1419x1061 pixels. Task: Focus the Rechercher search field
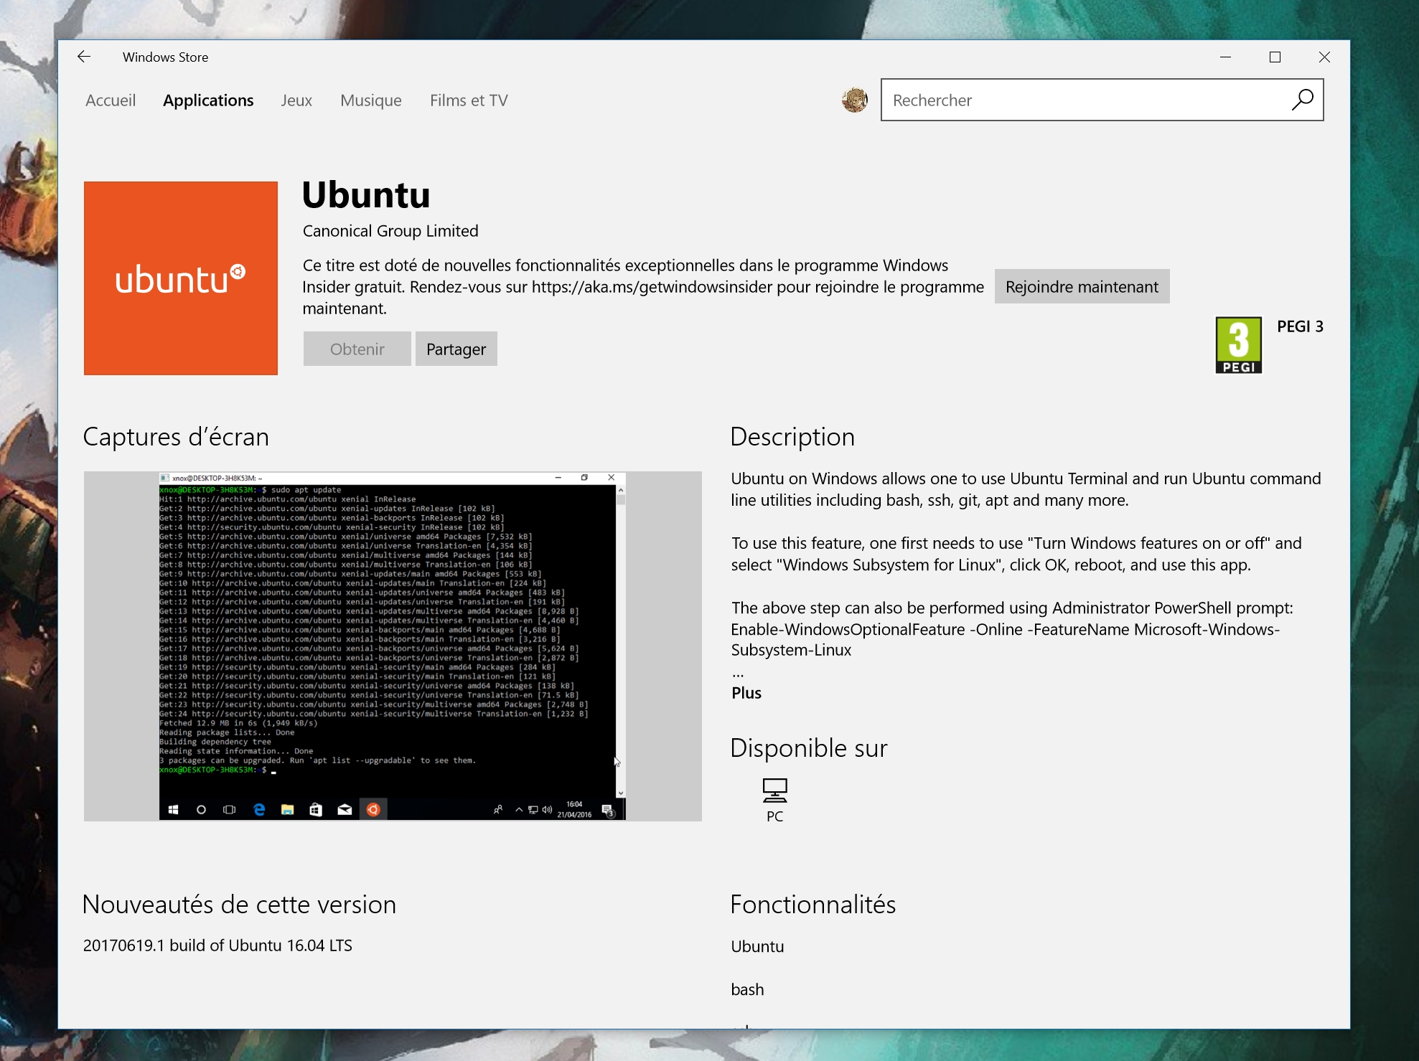pos(1084,100)
